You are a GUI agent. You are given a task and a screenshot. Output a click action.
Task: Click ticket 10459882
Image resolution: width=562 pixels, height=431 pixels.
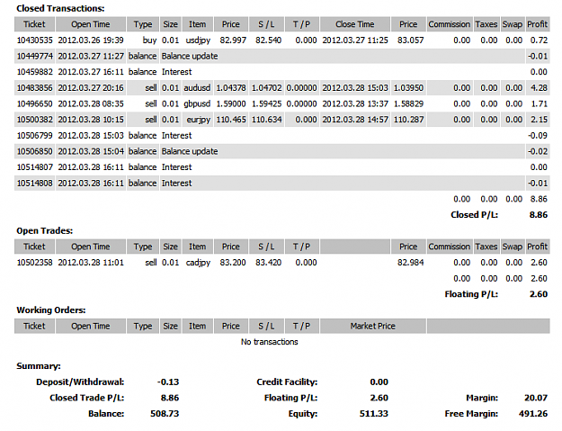(35, 72)
